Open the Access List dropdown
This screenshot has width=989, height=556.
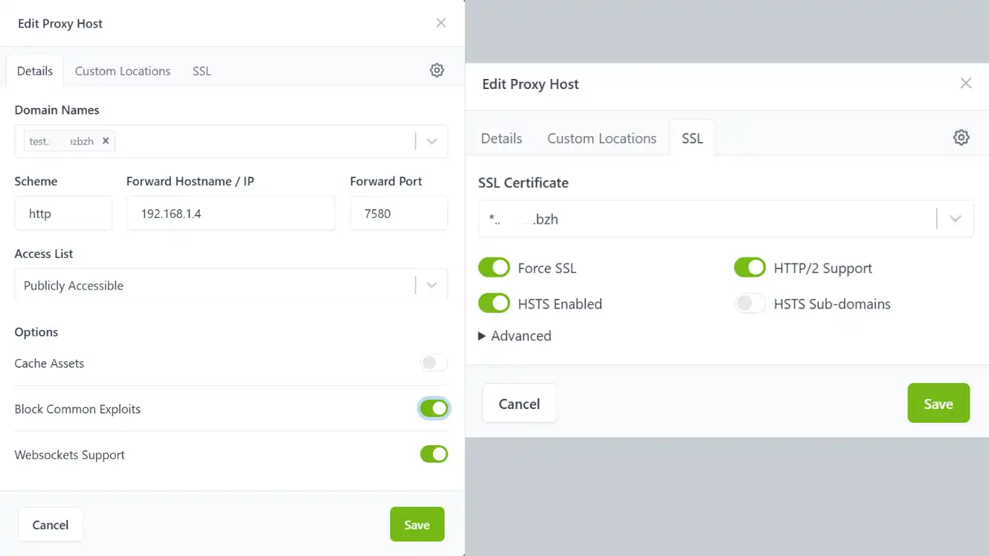[x=432, y=285]
